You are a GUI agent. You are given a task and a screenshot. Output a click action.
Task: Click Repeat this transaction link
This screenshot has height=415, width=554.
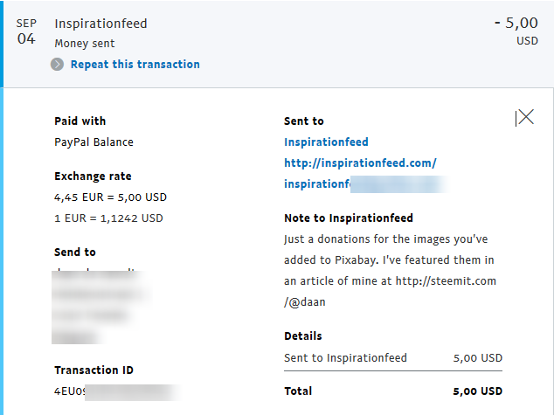(135, 65)
